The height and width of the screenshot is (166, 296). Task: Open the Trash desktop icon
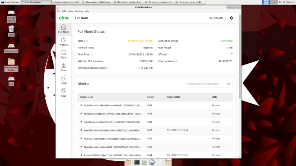[x=11, y=31]
